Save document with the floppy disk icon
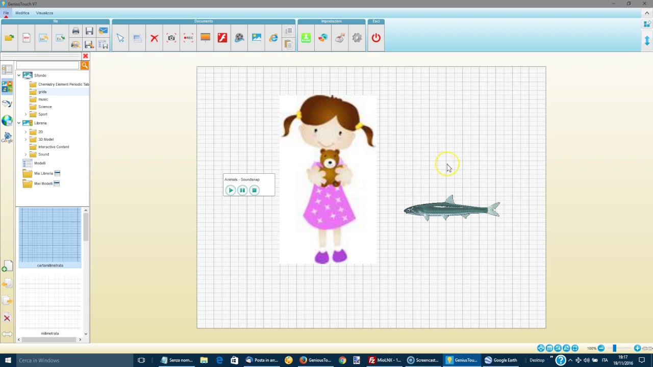 (x=89, y=31)
